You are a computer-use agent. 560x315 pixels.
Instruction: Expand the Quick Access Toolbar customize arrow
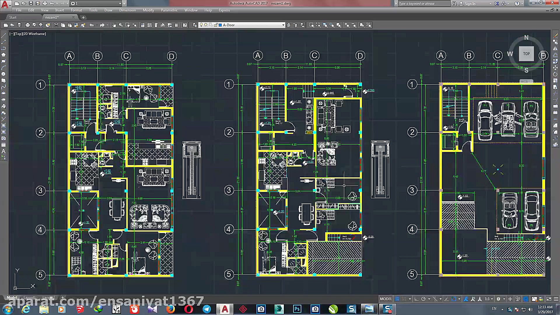click(x=125, y=3)
